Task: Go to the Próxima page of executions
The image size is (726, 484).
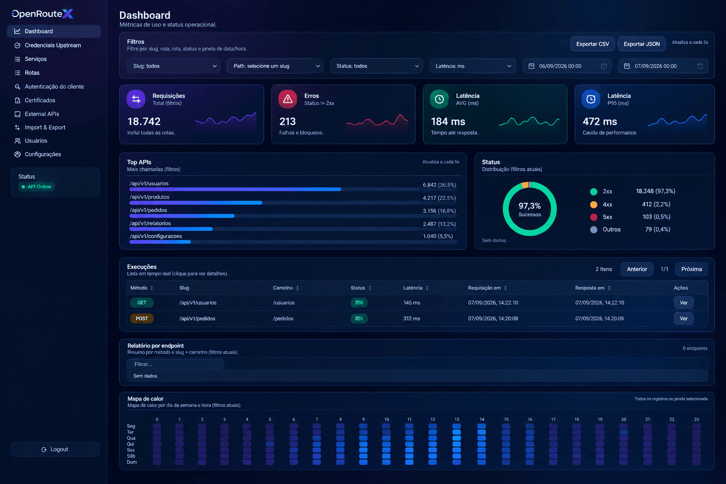Action: click(691, 269)
